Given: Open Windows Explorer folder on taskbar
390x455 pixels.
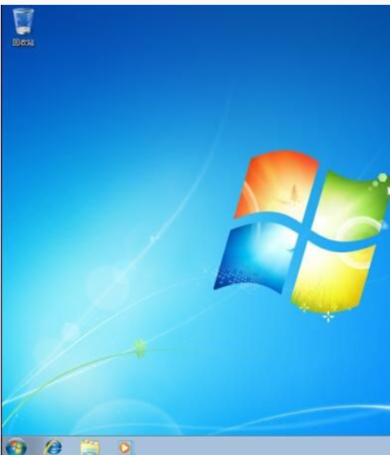Looking at the screenshot, I should pyautogui.click(x=90, y=448).
